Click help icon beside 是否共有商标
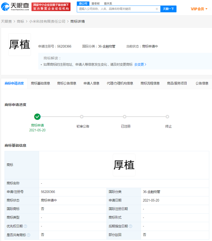212x241 pixels. click(28, 234)
